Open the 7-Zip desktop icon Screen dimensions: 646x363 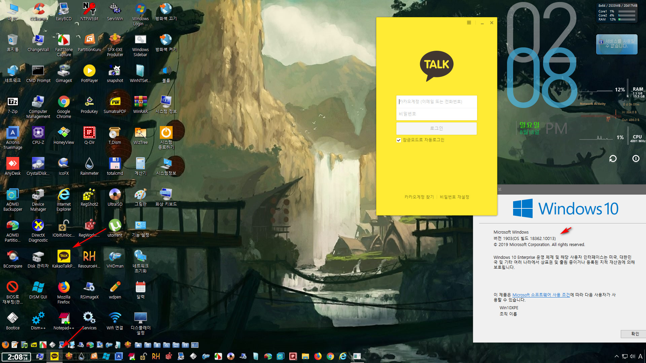pos(12,105)
